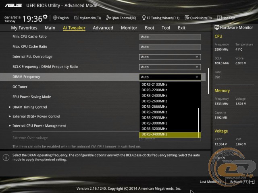Choose DDR3-2666MHz option
Viewport: 258px width, 193px height.
[169, 107]
